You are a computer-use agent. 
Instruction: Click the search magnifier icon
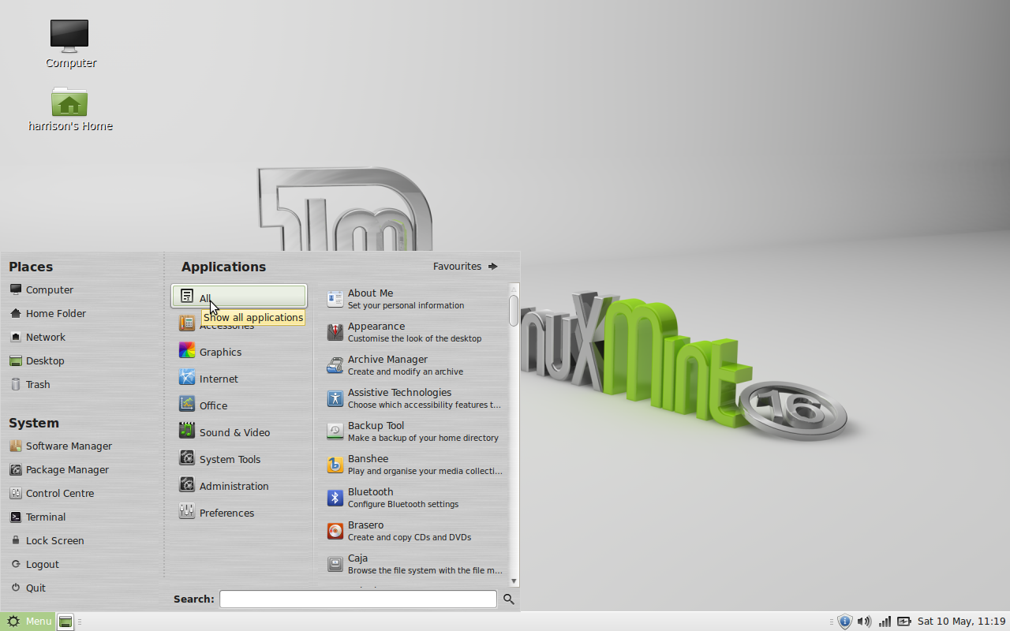(x=509, y=599)
